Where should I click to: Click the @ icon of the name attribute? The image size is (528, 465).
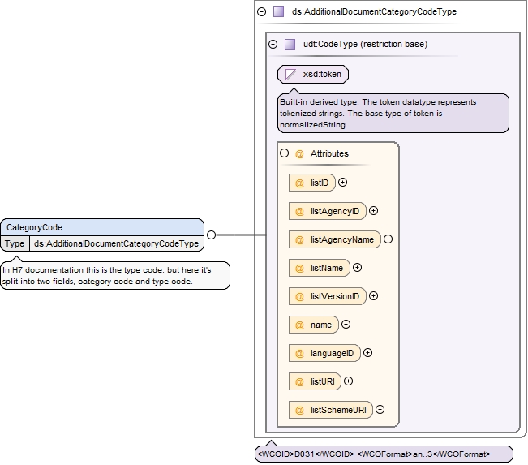point(299,325)
